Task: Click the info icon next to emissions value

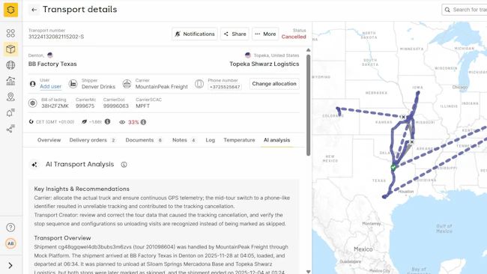Action: tap(107, 121)
